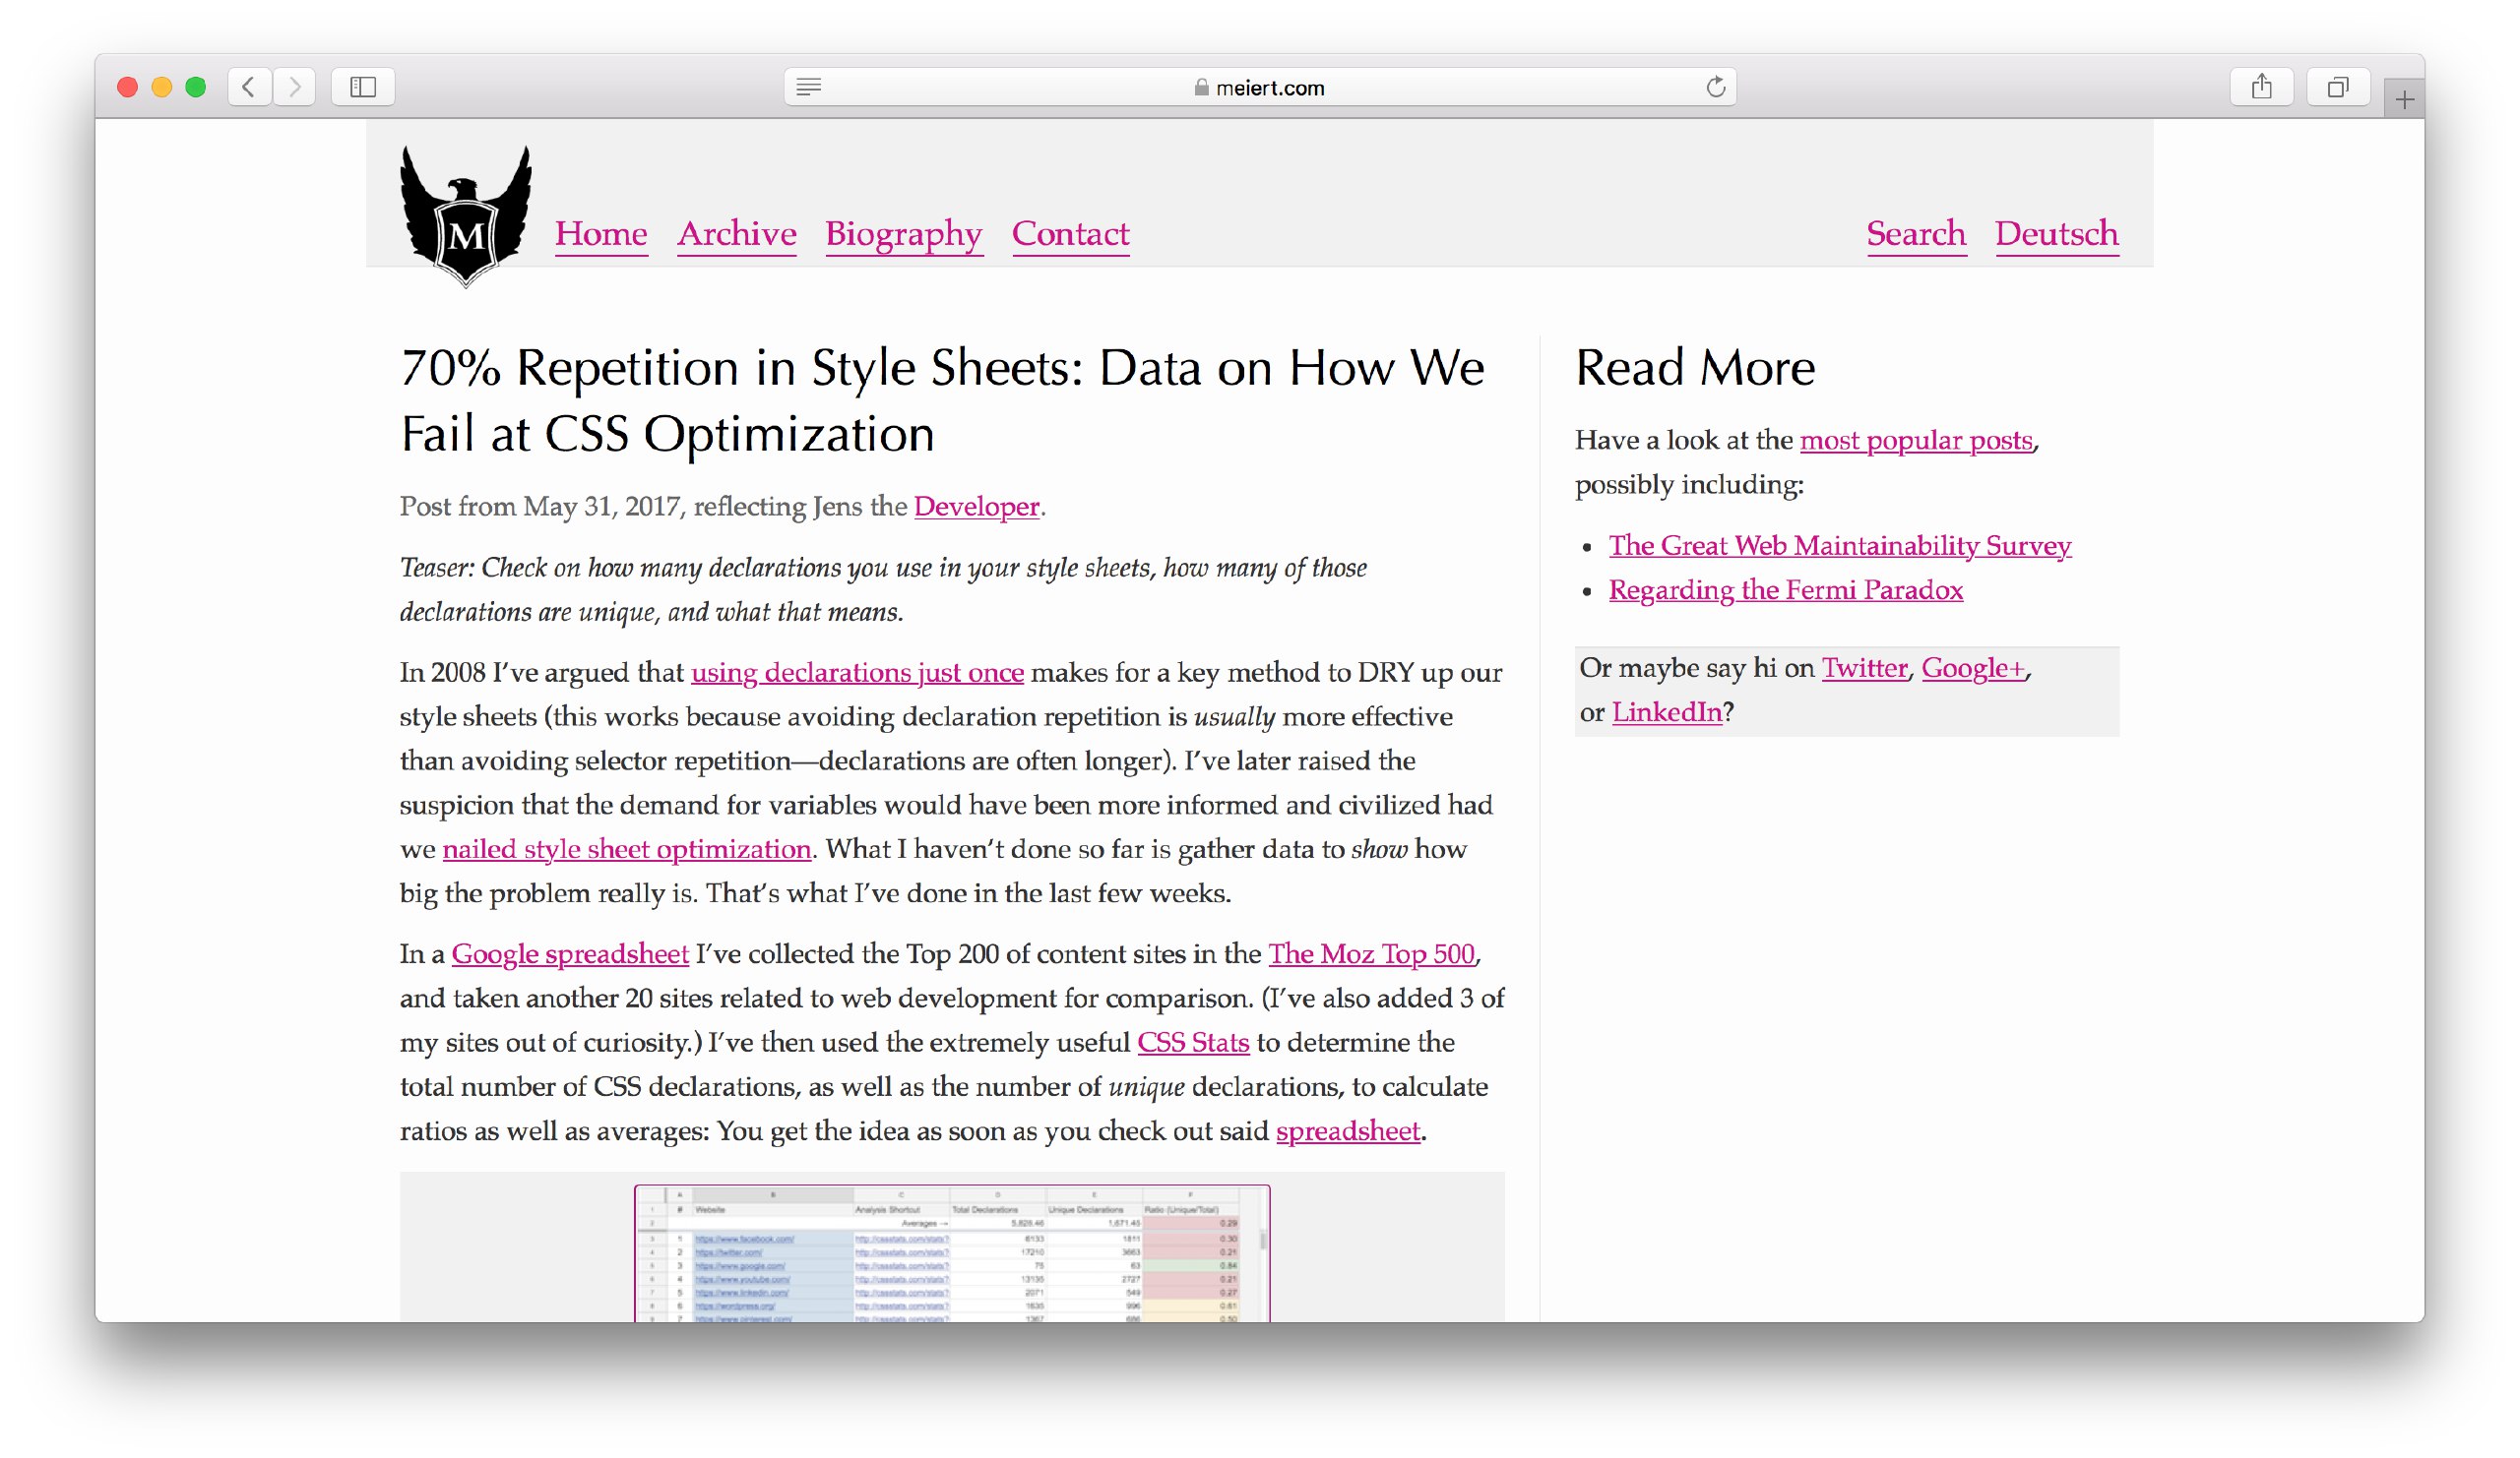Go forward with the Safari forward arrow

(x=294, y=87)
